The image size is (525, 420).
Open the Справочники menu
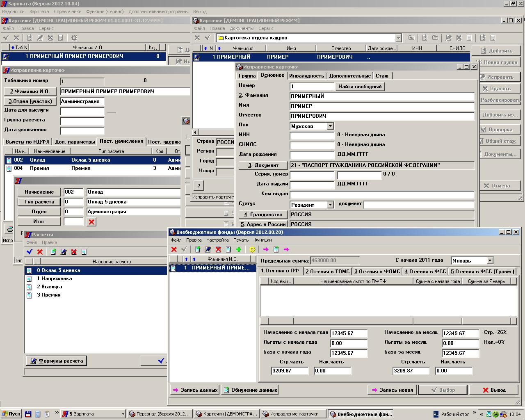[x=67, y=11]
